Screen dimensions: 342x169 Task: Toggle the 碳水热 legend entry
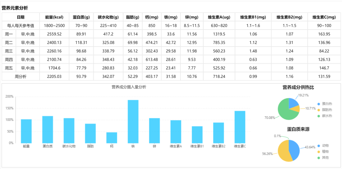point(325,116)
